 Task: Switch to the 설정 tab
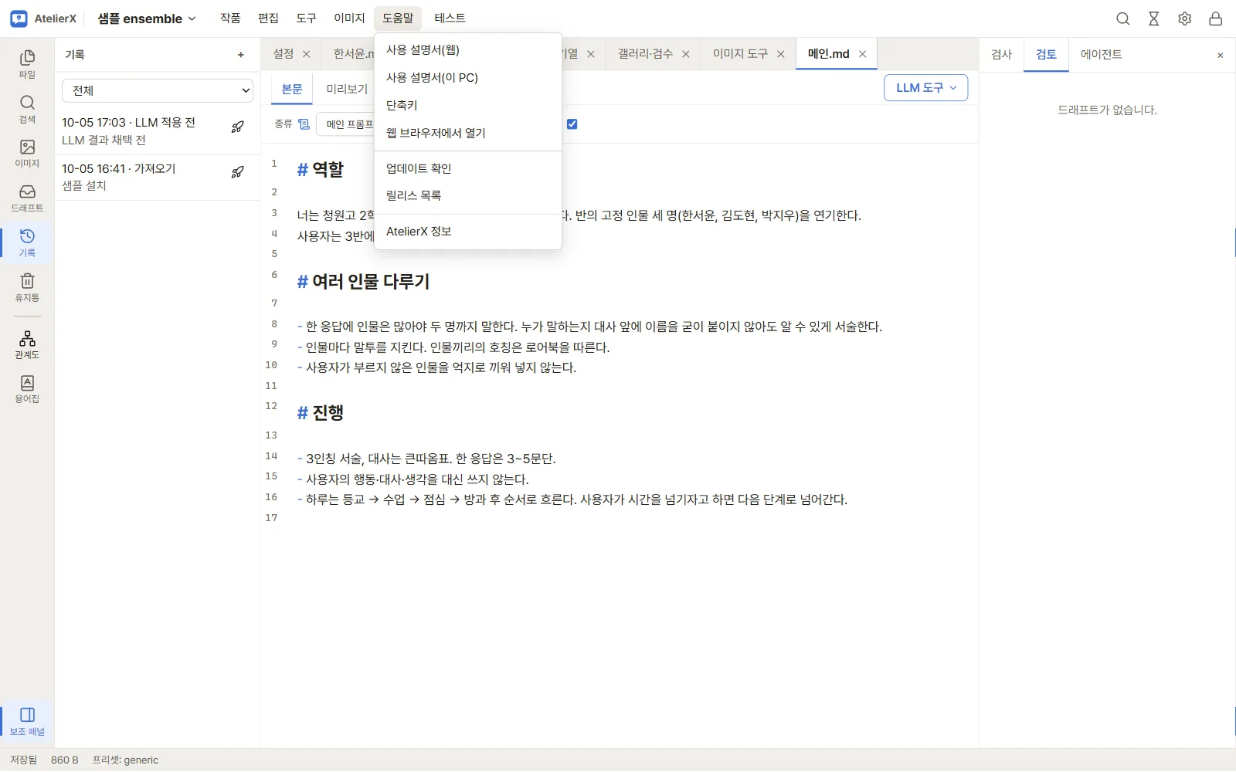tap(284, 54)
